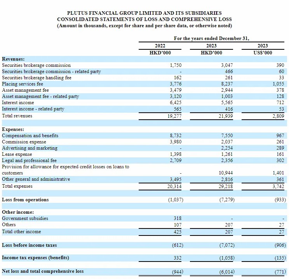This screenshot has height=279, width=289.
Task: Select value 3,495 in Other general and administrative row
Action: pos(176,180)
